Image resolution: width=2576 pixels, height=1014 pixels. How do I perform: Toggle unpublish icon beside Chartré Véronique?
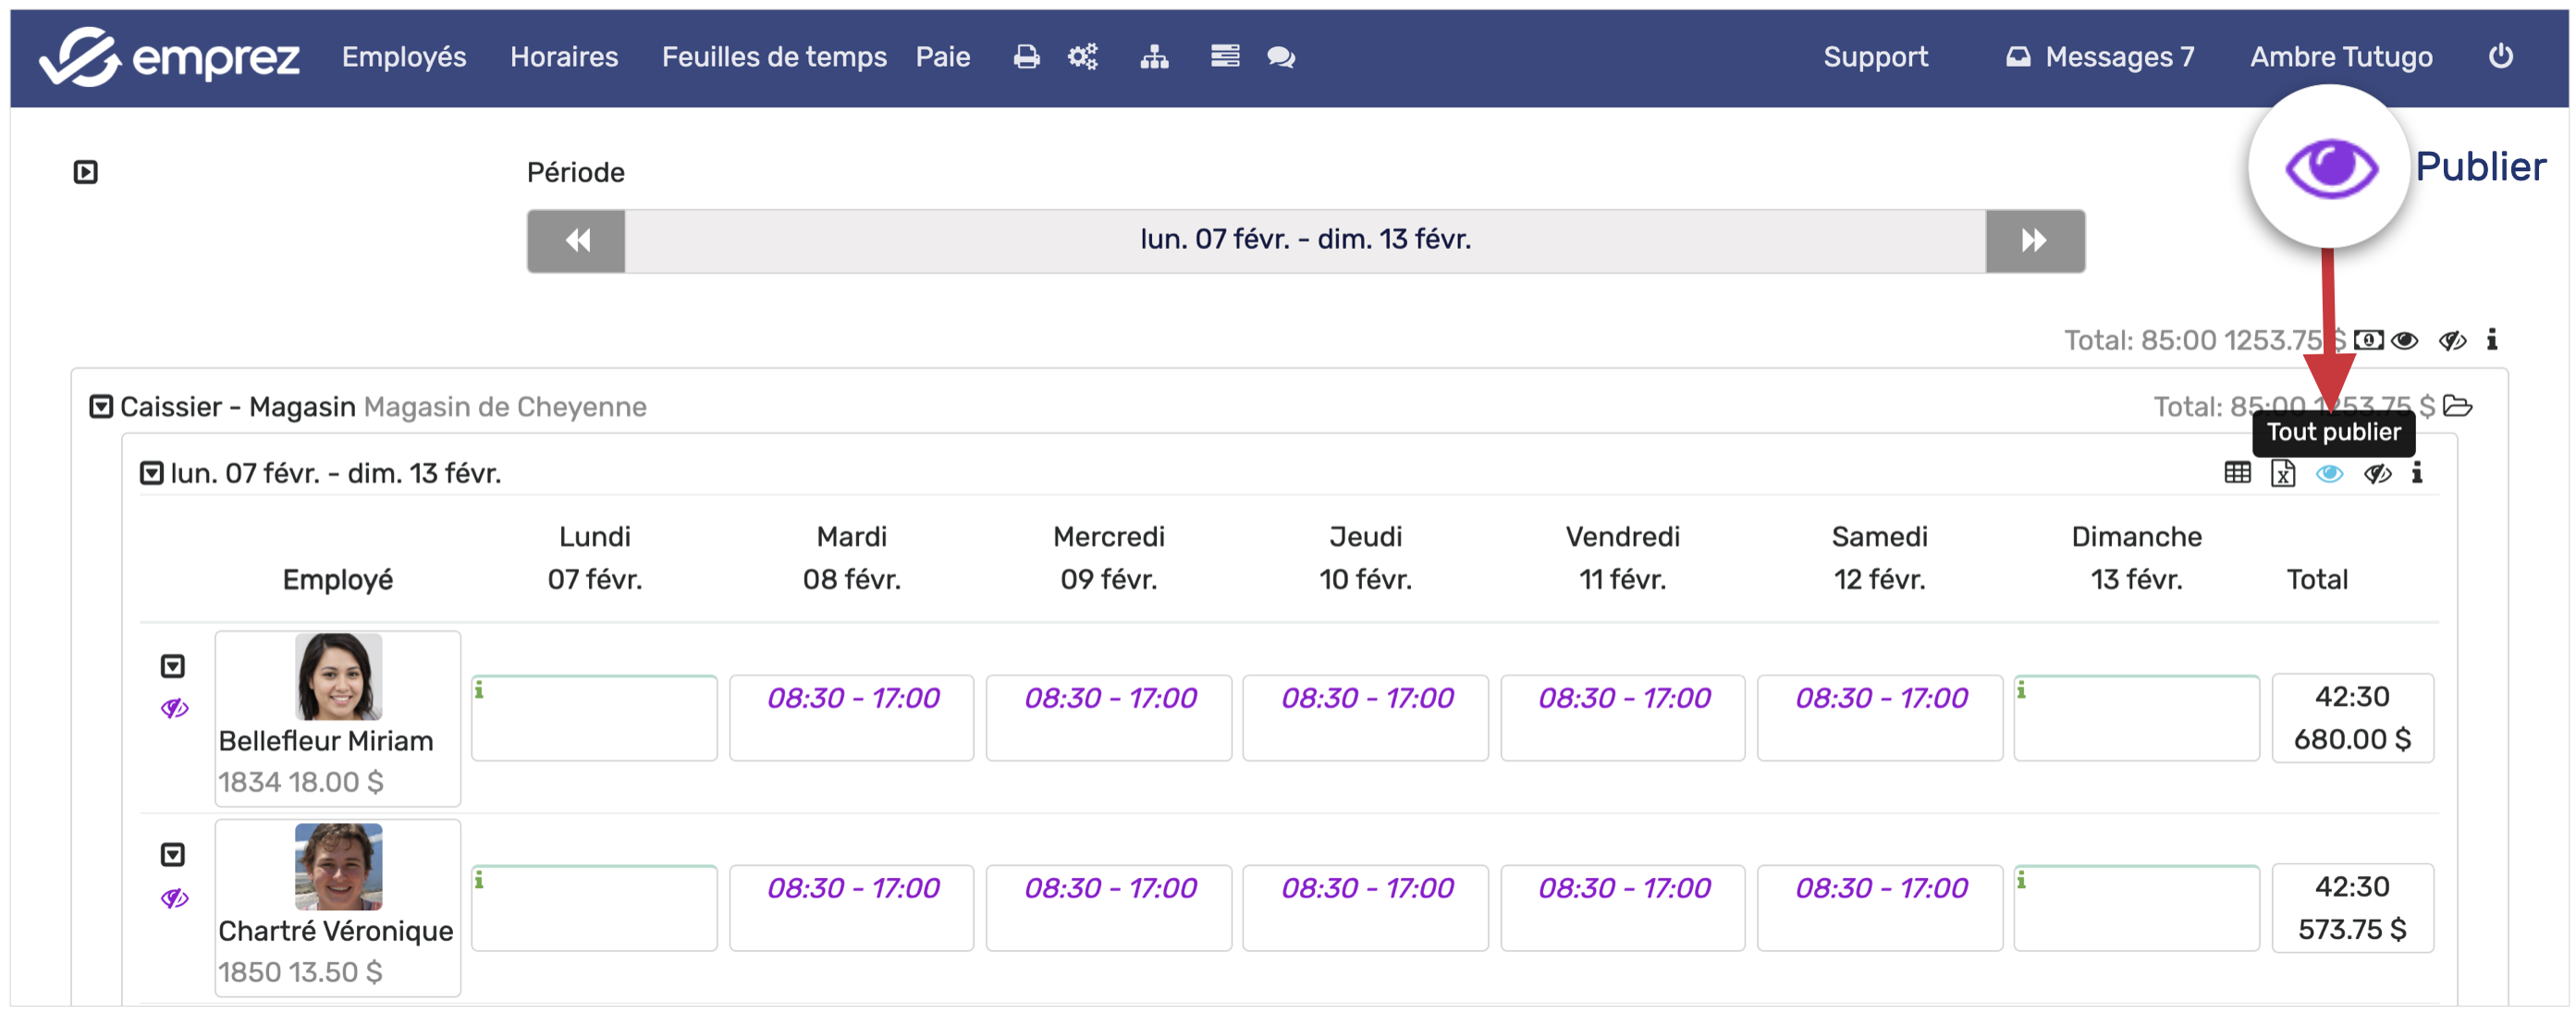point(174,897)
